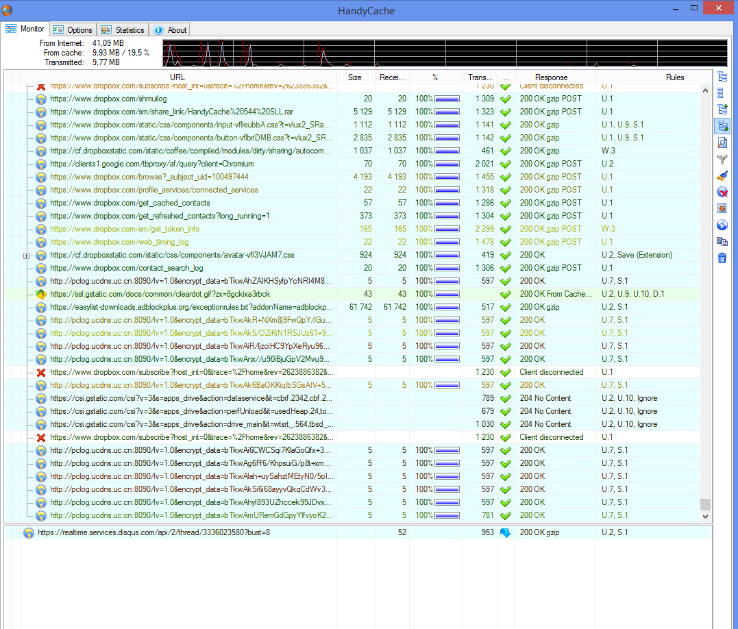Click the copy documents icon

(722, 241)
